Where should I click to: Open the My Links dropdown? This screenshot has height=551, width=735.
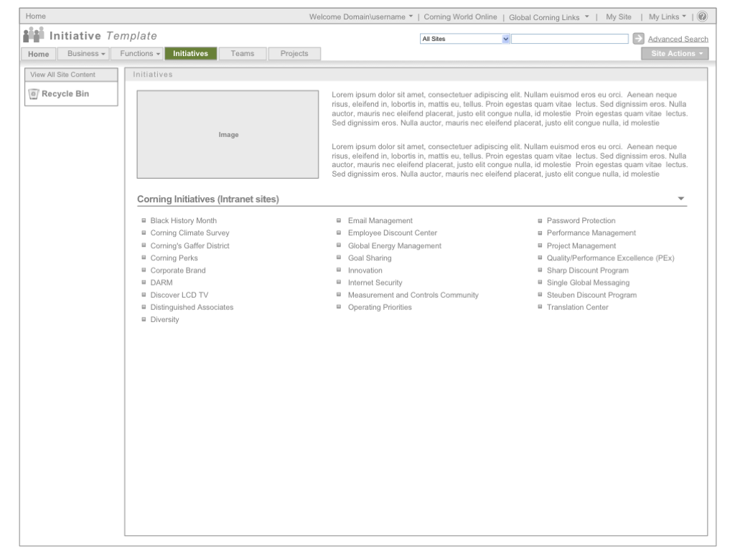(668, 17)
